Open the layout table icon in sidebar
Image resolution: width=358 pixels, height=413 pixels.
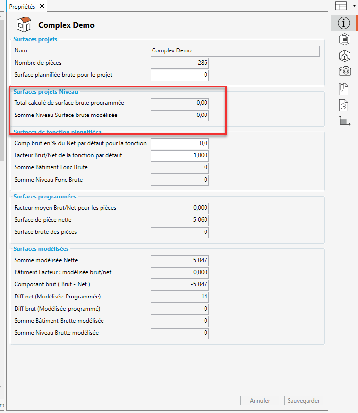pyautogui.click(x=341, y=6)
